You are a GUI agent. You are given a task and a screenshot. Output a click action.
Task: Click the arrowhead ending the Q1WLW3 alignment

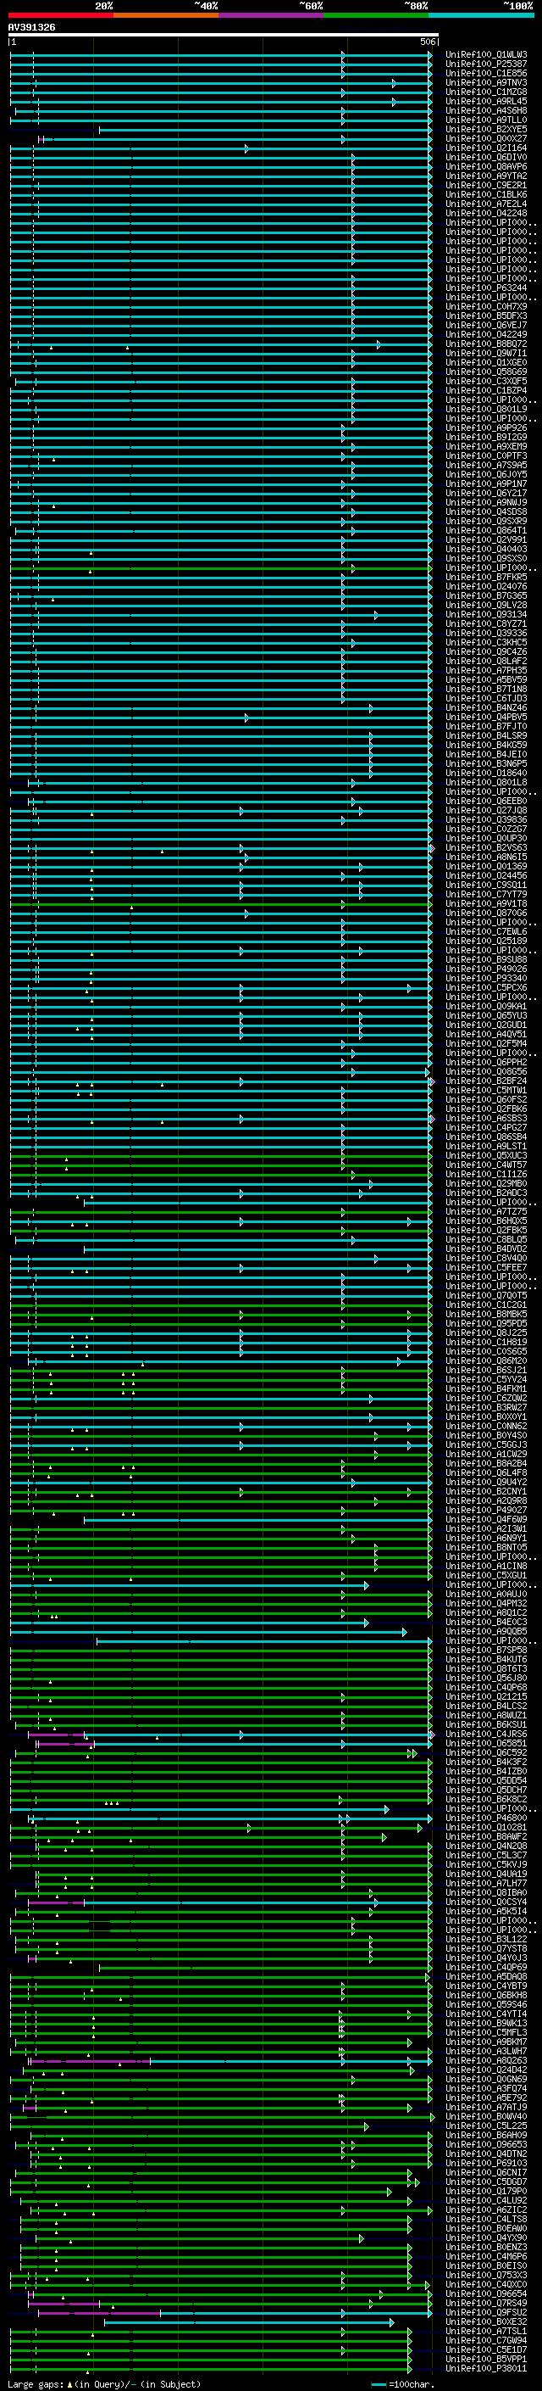point(430,55)
